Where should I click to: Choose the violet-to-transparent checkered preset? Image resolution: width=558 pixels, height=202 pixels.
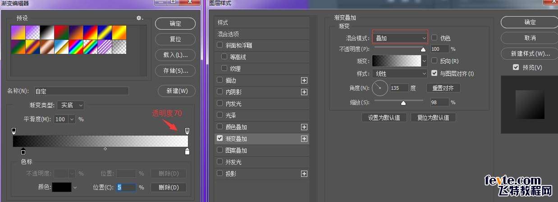[x=32, y=32]
